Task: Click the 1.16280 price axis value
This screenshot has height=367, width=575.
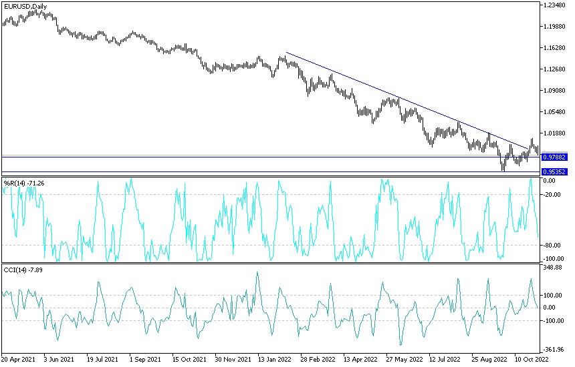Action: [555, 48]
